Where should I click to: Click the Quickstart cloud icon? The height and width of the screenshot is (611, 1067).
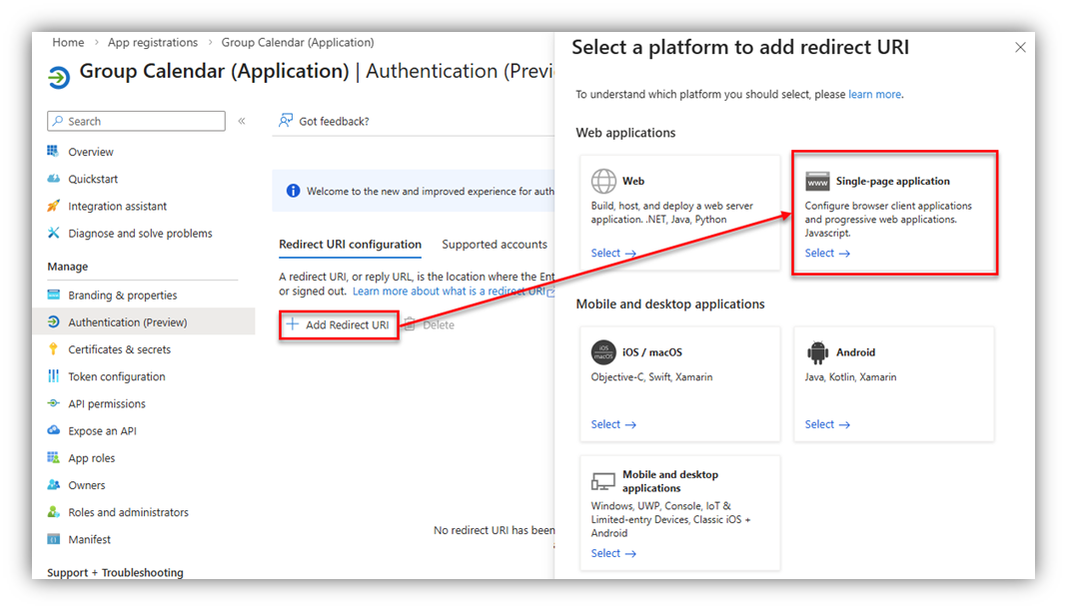53,178
